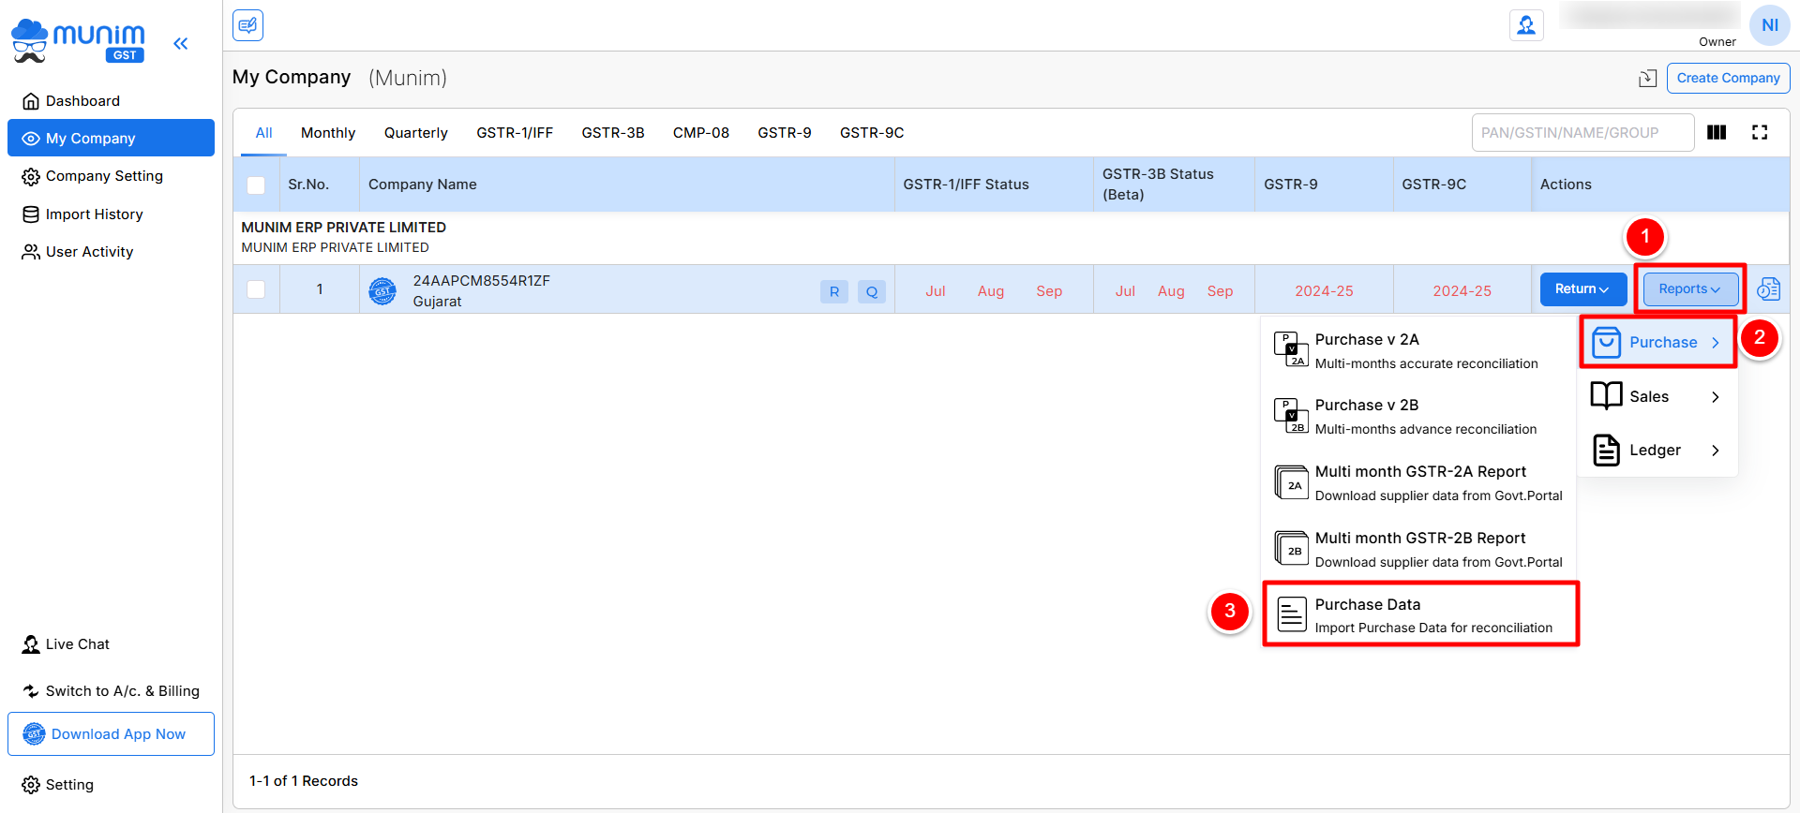Viewport: 1800px width, 813px height.
Task: Select Multi month GSTR-2A Report
Action: coord(1418,482)
